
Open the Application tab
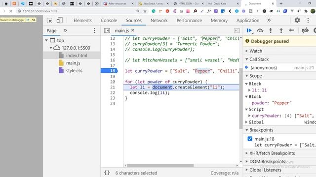(248, 20)
